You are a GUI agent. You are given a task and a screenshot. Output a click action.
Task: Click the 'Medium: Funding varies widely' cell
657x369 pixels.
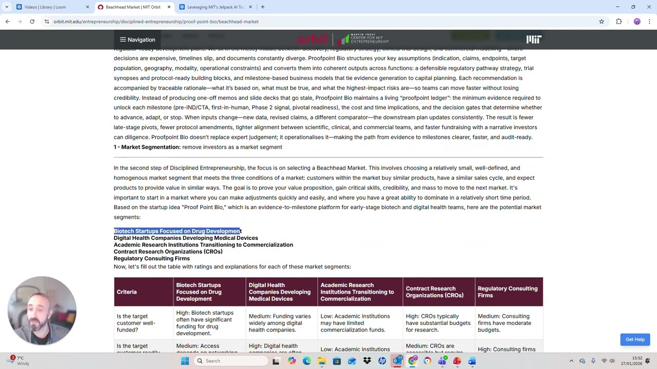tap(282, 323)
